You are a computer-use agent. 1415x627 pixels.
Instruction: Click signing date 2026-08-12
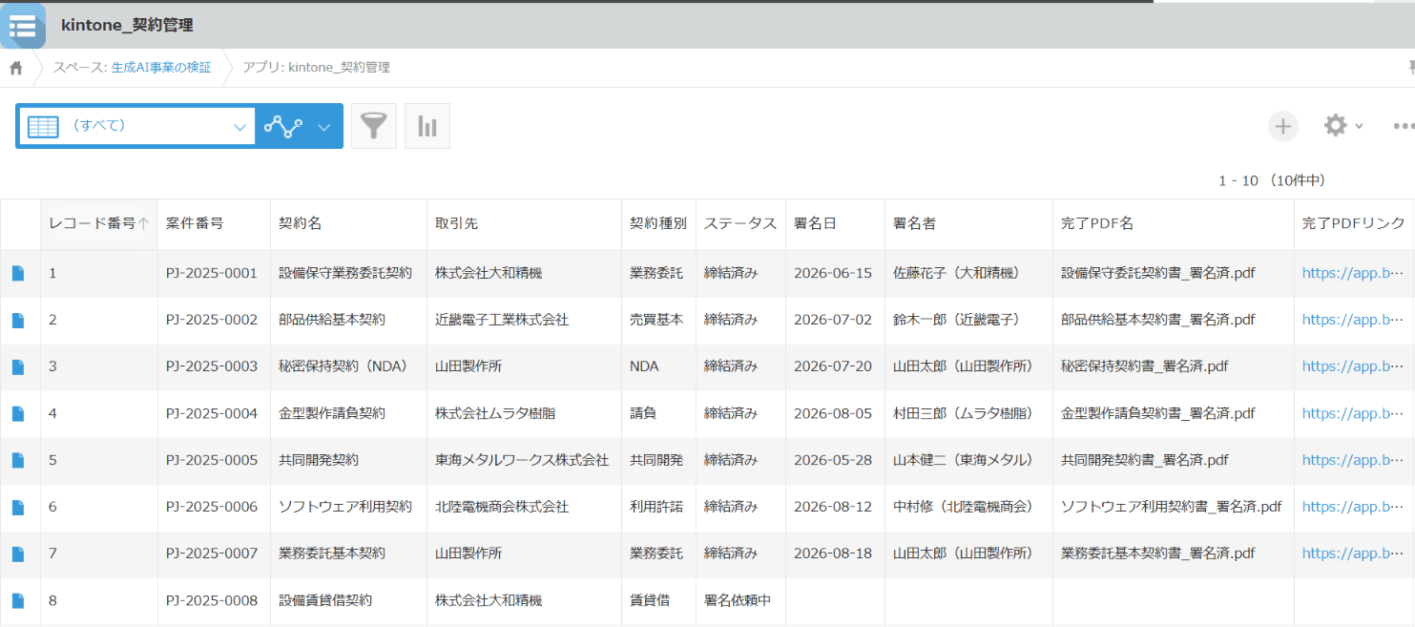point(833,507)
